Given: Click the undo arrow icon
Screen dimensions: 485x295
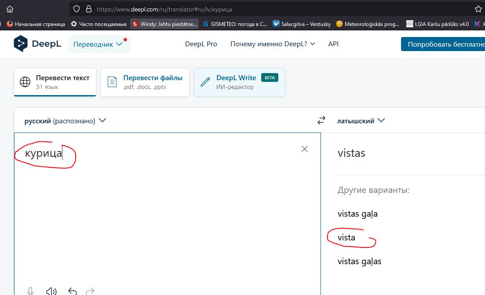Looking at the screenshot, I should point(73,291).
